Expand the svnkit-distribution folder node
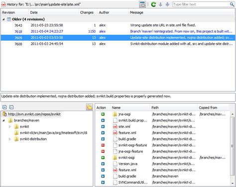236x187 pixels. 9,139
